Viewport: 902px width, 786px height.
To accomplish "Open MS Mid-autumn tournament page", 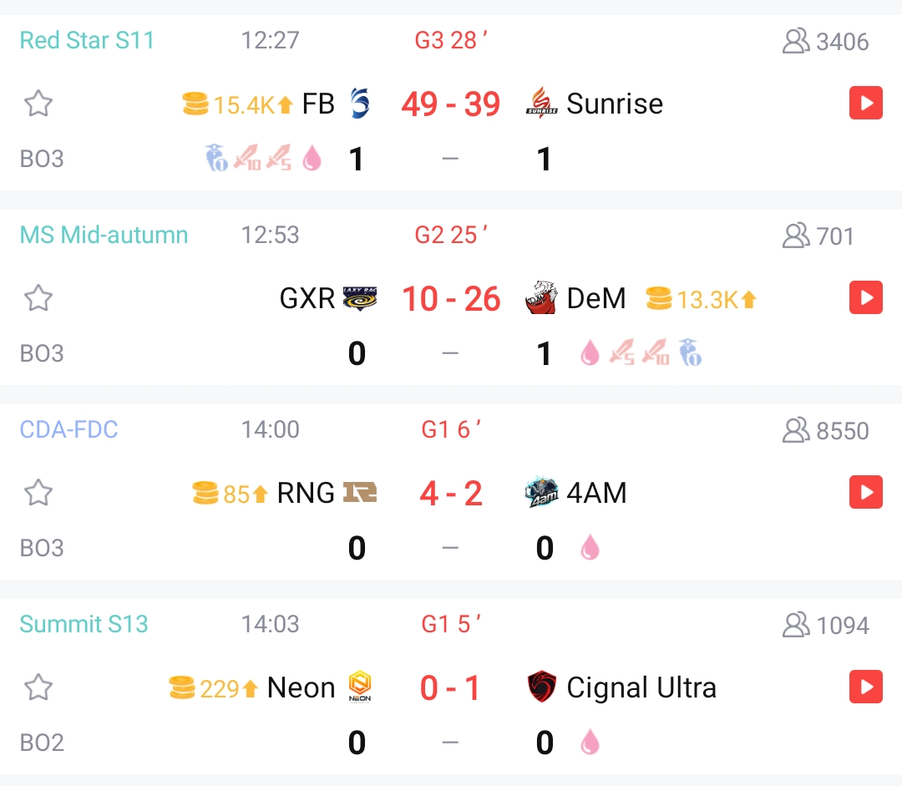I will tap(104, 235).
